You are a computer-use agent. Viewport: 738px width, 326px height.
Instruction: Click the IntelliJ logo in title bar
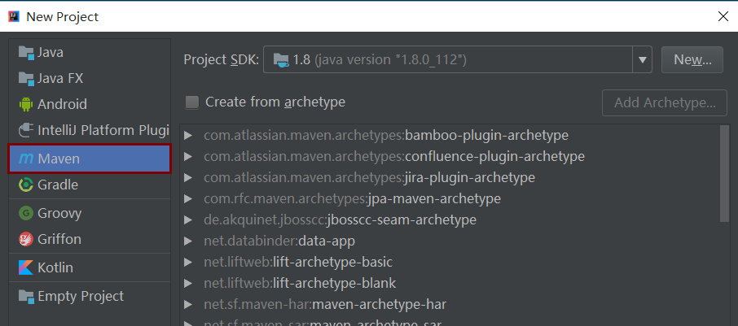14,16
